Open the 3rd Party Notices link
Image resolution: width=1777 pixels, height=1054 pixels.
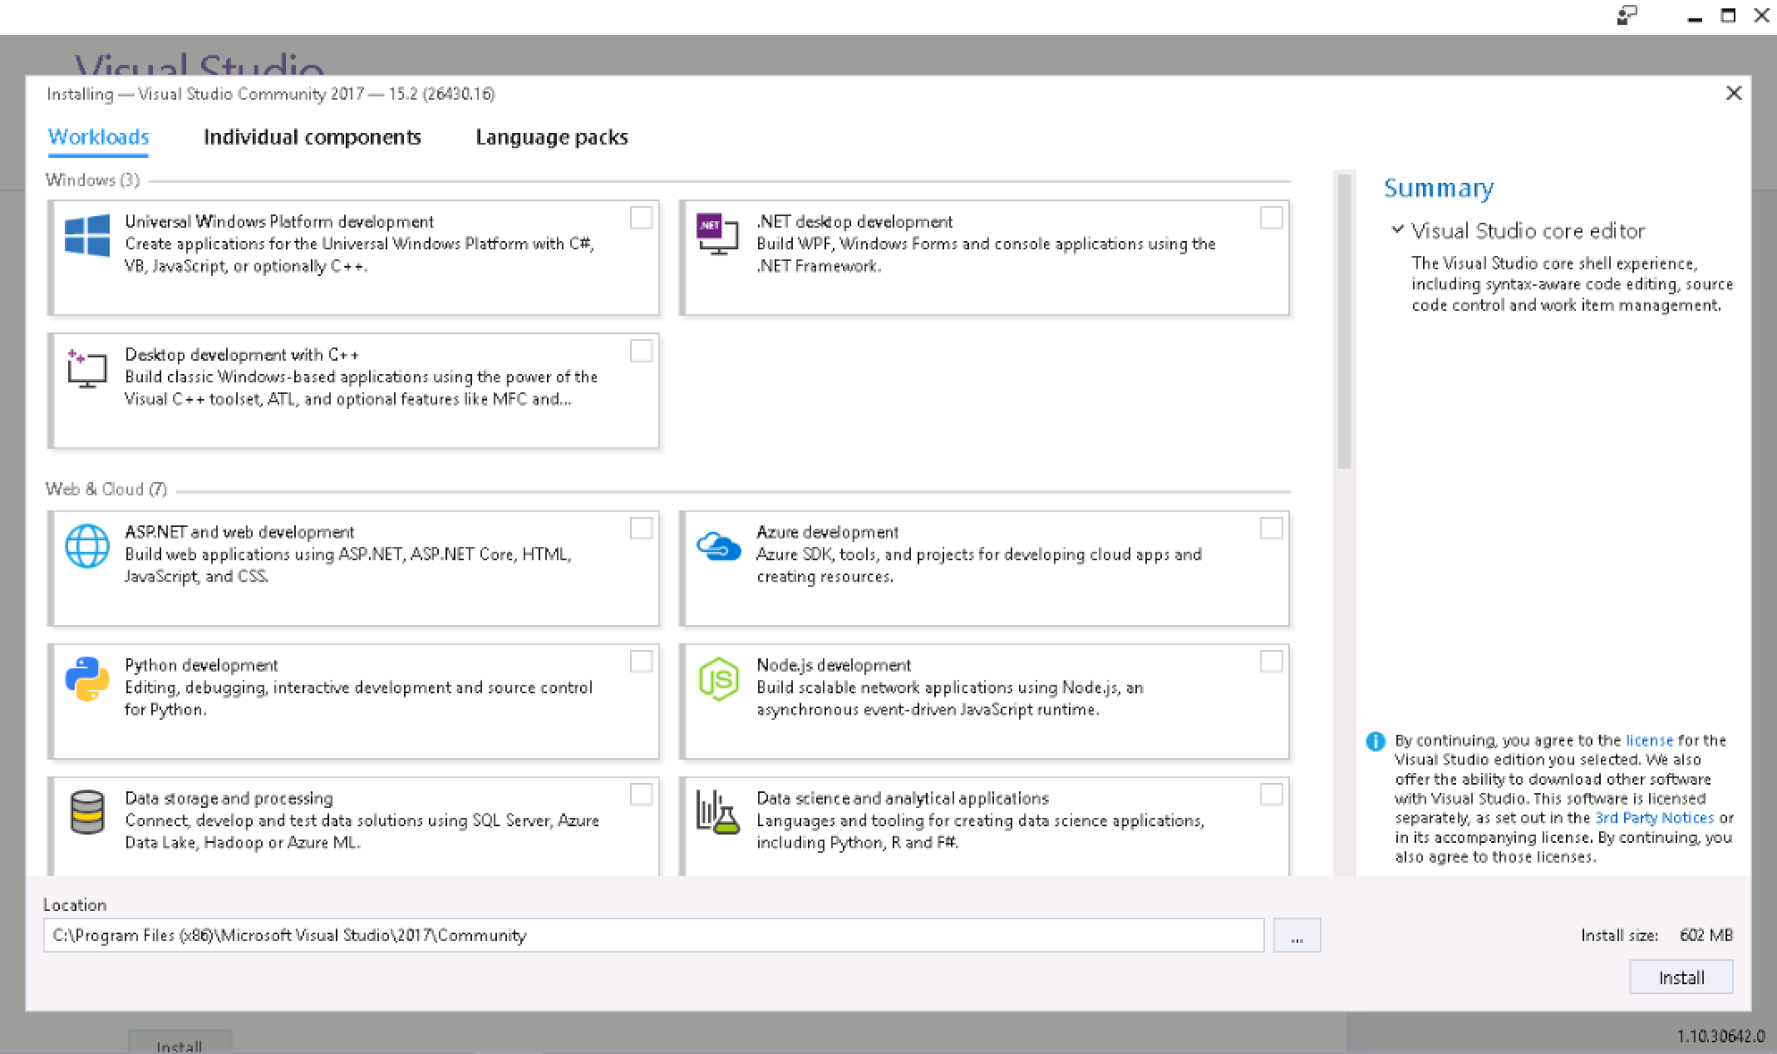click(x=1654, y=818)
